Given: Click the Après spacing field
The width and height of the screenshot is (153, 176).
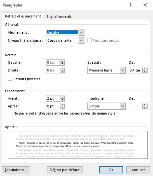Looking at the screenshot, I should [x=53, y=106].
